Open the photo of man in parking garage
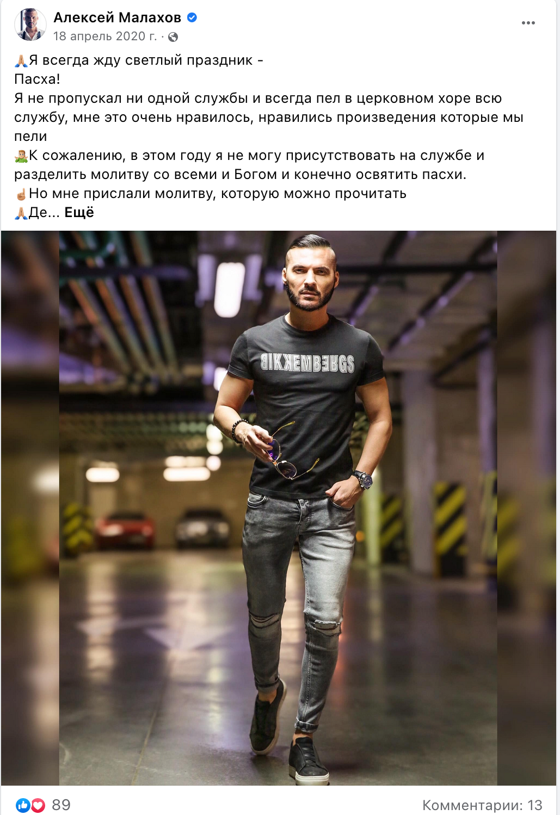This screenshot has height=815, width=560. coord(278,508)
